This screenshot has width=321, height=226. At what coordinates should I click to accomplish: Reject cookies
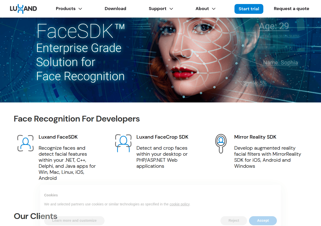point(234,220)
